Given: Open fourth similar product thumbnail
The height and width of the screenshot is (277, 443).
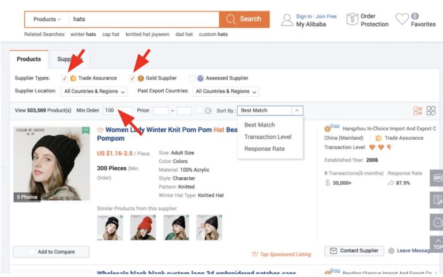Looking at the screenshot, I should tap(209, 227).
